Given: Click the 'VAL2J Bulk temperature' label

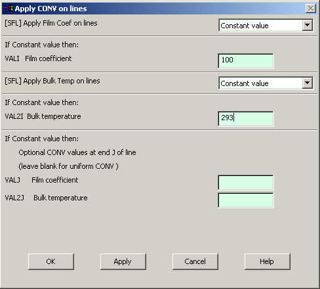Looking at the screenshot, I should (46, 198).
